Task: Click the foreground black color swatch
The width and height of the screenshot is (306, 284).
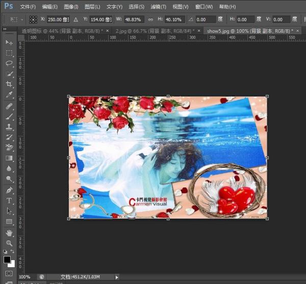Action: pos(7,259)
